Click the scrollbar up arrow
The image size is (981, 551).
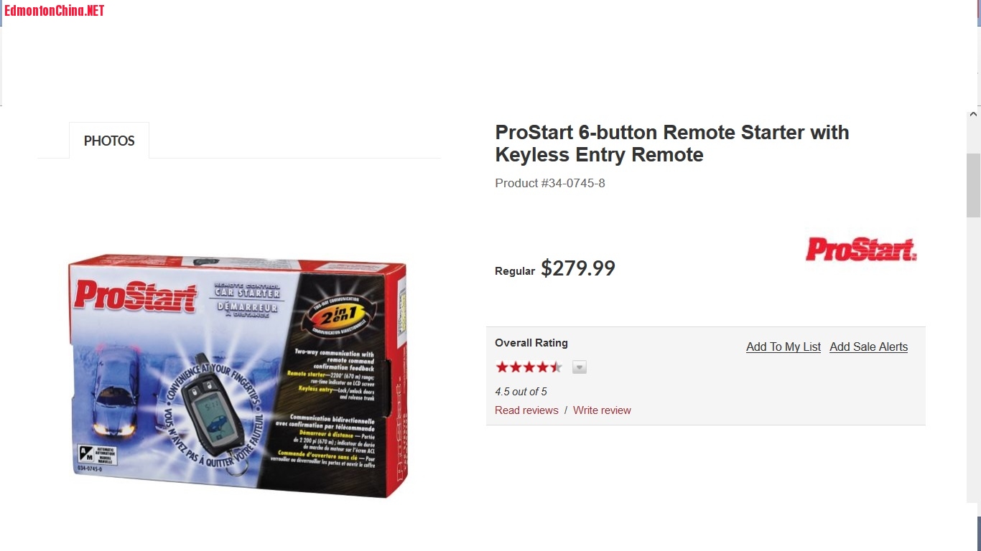click(x=973, y=114)
